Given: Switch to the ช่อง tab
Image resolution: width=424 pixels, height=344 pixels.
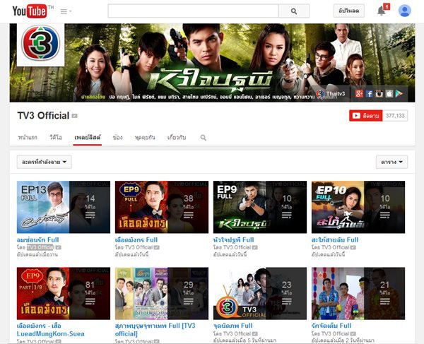Looking at the screenshot, I should (117, 138).
